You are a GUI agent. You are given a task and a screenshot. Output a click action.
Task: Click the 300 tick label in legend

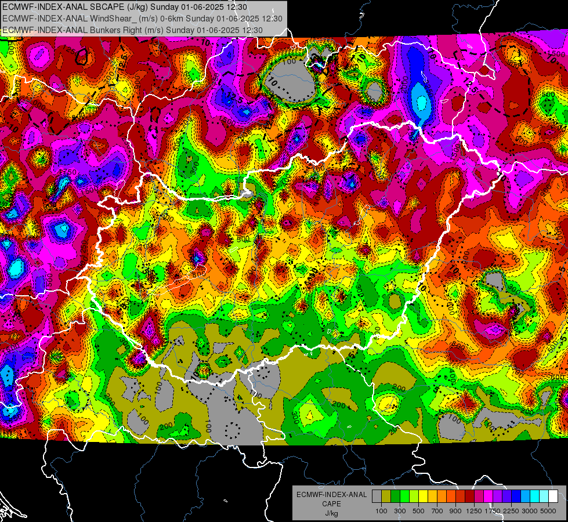(400, 511)
